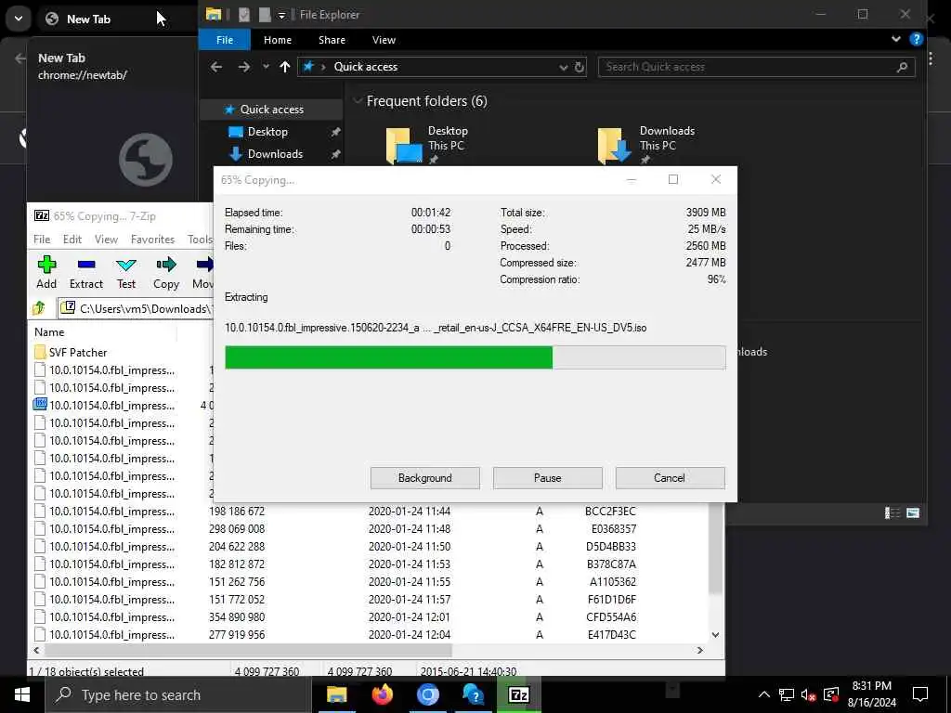Open the Windows Start menu
Viewport: 951px width, 713px height.
[x=22, y=694]
